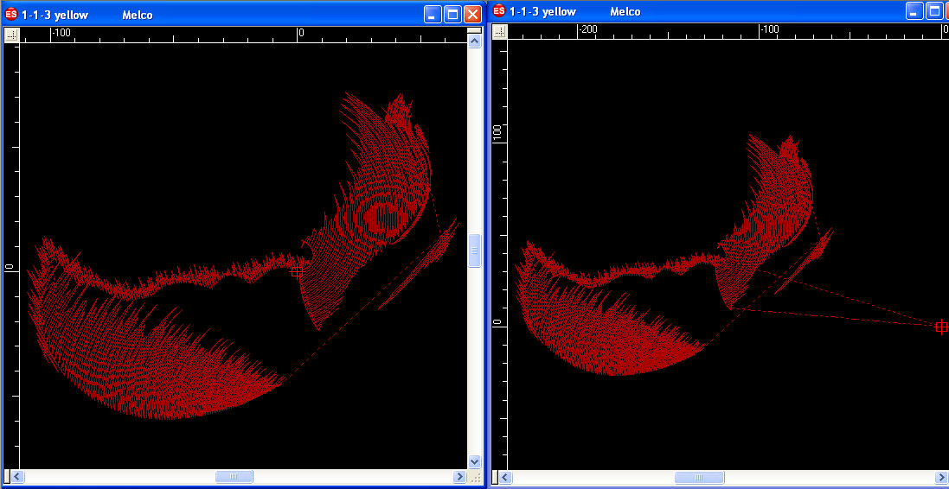This screenshot has width=949, height=489.
Task: Minimize the left design window
Action: point(433,15)
